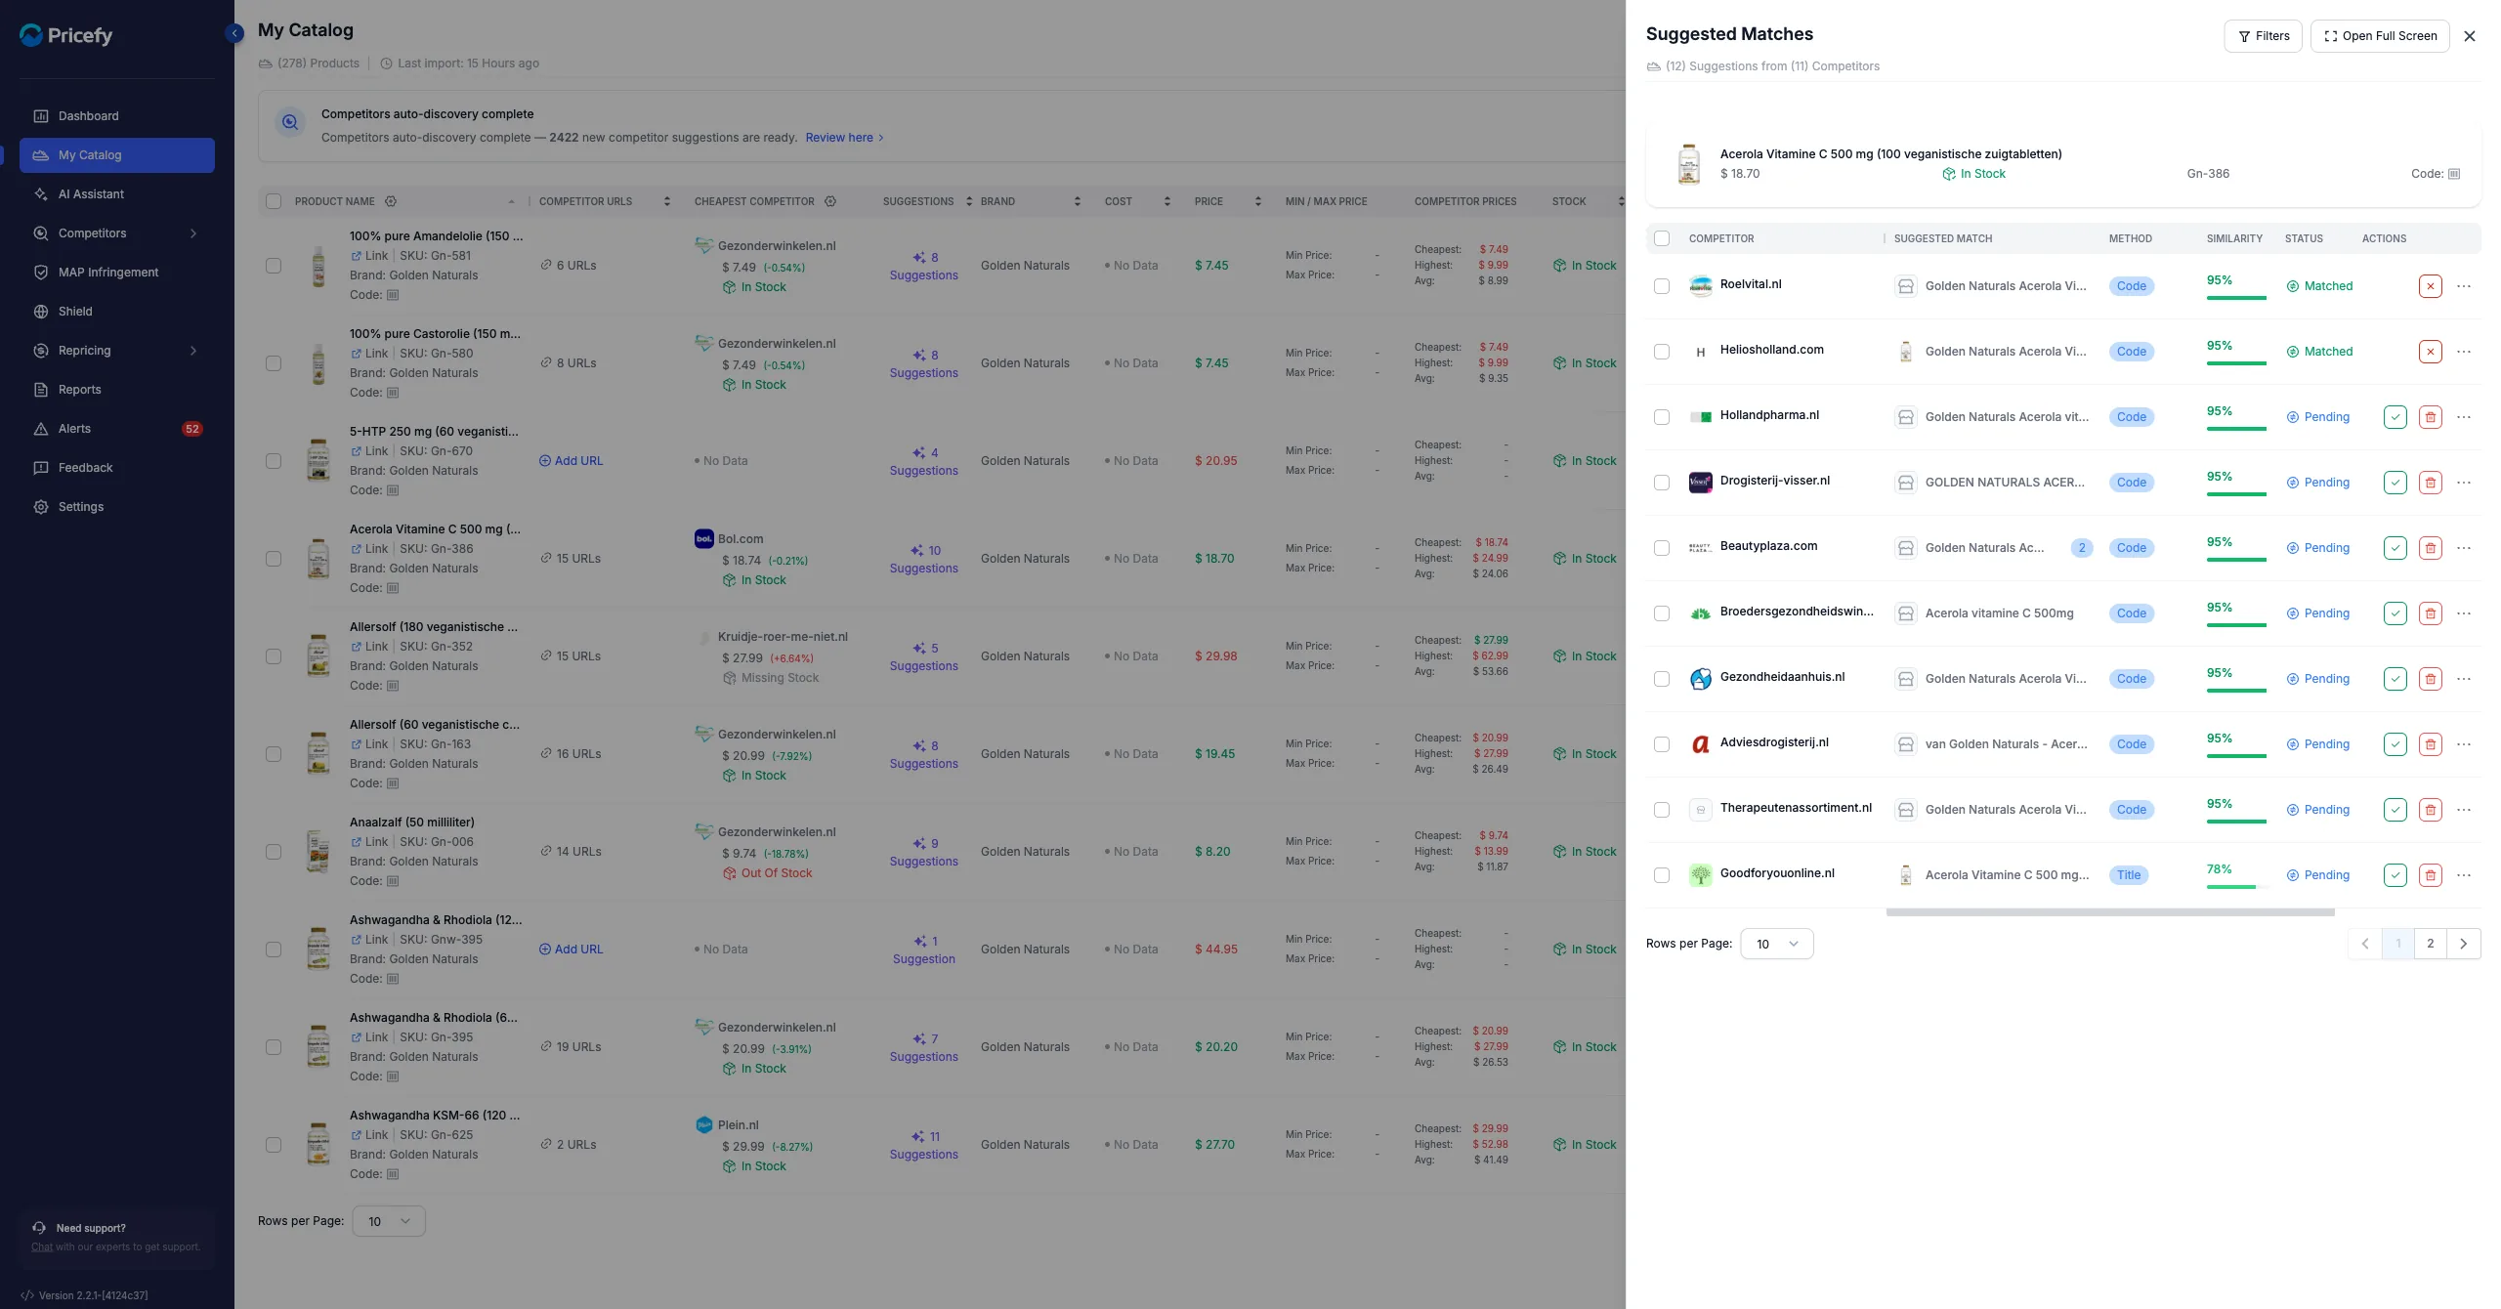The width and height of the screenshot is (2501, 1309).
Task: Click the 95% similarity bar for Roelvital.nl
Action: coord(2236,297)
